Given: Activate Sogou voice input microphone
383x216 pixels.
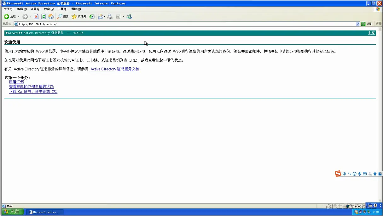Looking at the screenshot, I should pyautogui.click(x=360, y=174).
